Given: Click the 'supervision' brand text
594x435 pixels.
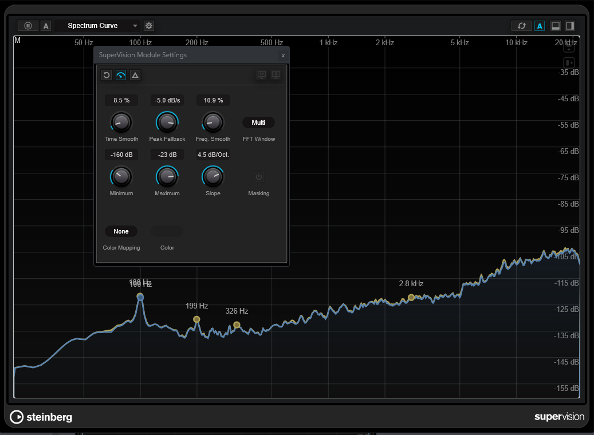Looking at the screenshot, I should pos(559,417).
